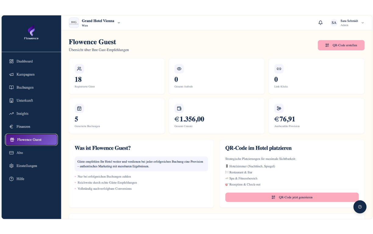This screenshot has height=234, width=373.
Task: Click the Unterkunft building icon
Action: 11,101
